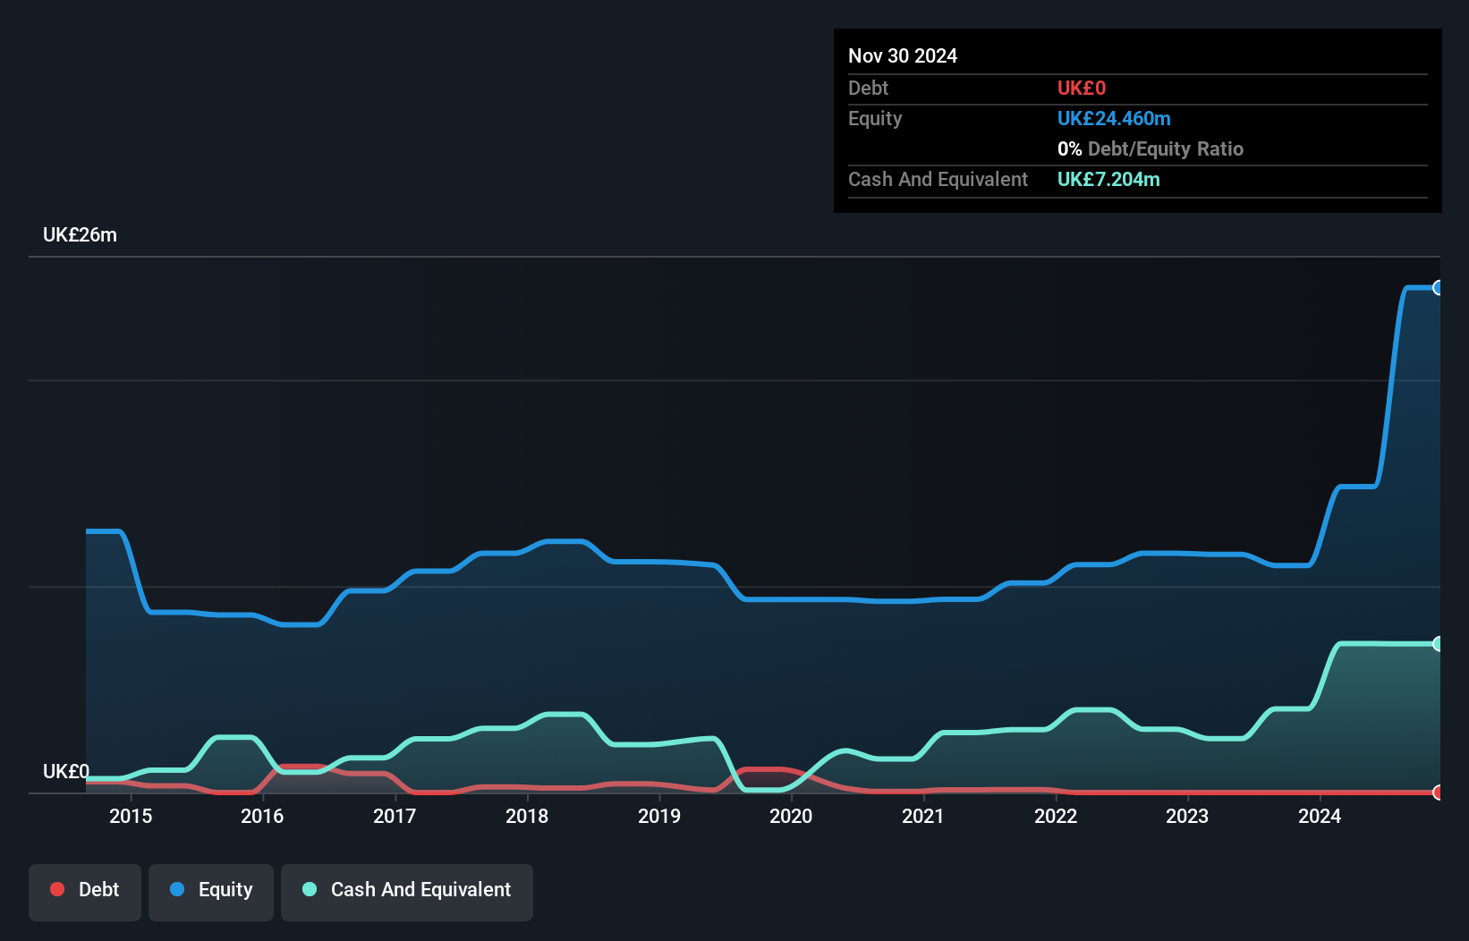Click the UK£7.204m cash value

click(1108, 179)
